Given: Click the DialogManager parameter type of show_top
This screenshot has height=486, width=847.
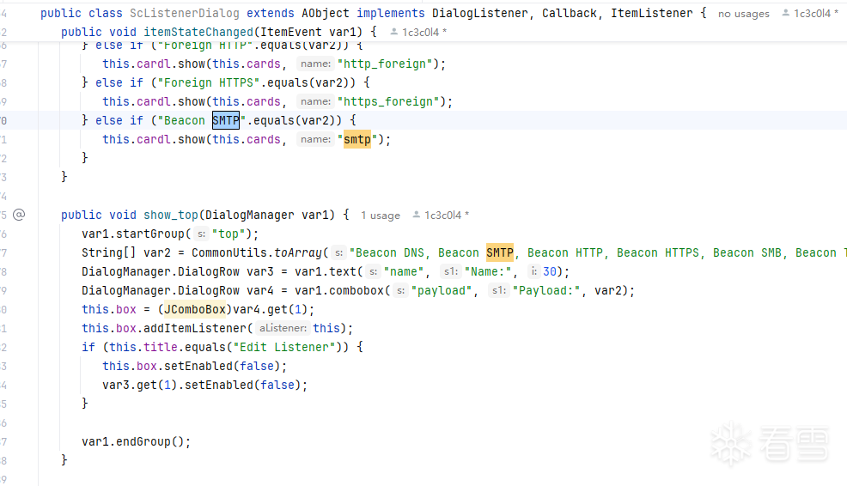Looking at the screenshot, I should coord(250,215).
